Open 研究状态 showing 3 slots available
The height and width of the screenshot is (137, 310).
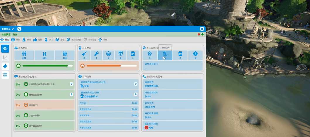coord(173,105)
